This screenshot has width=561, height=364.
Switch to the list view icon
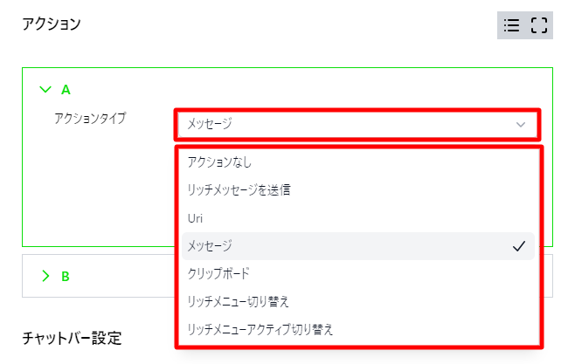tap(512, 26)
